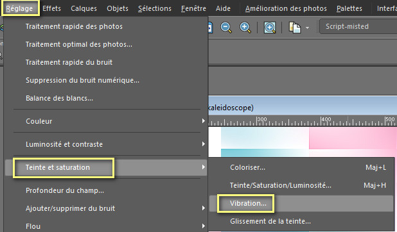The height and width of the screenshot is (232, 397).
Task: Open the arrow beside the paste icon
Action: (307, 28)
